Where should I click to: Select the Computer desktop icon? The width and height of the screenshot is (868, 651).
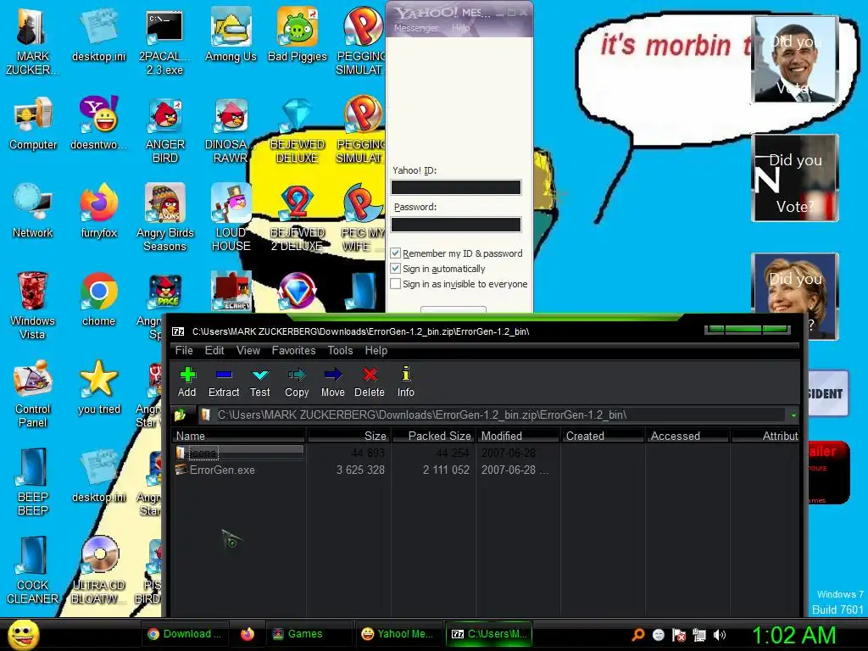click(33, 123)
